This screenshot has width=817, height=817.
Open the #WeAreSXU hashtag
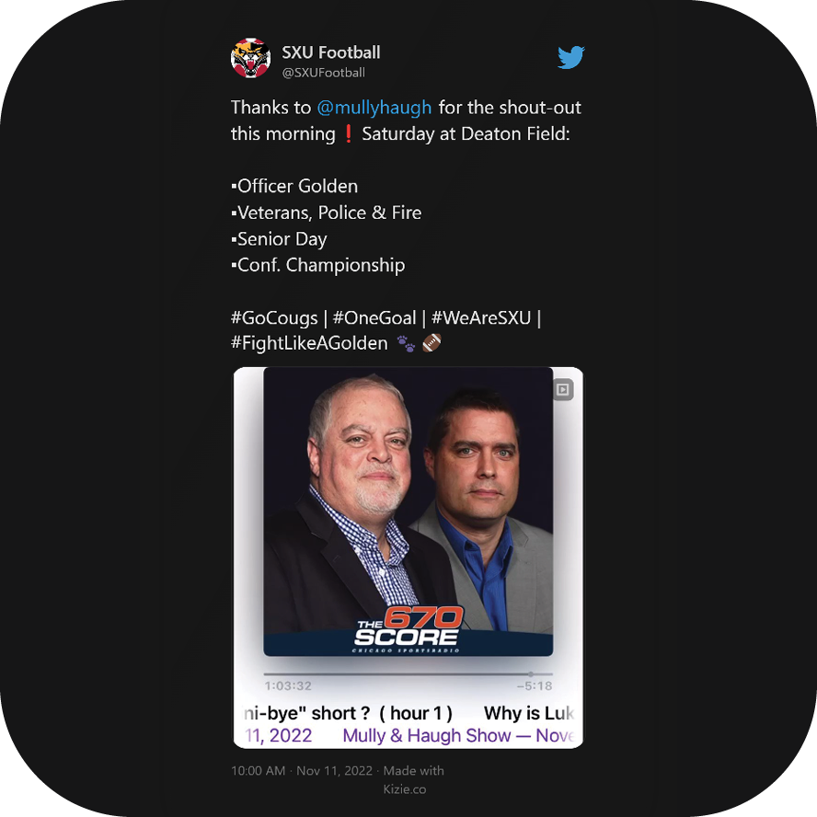pos(481,317)
